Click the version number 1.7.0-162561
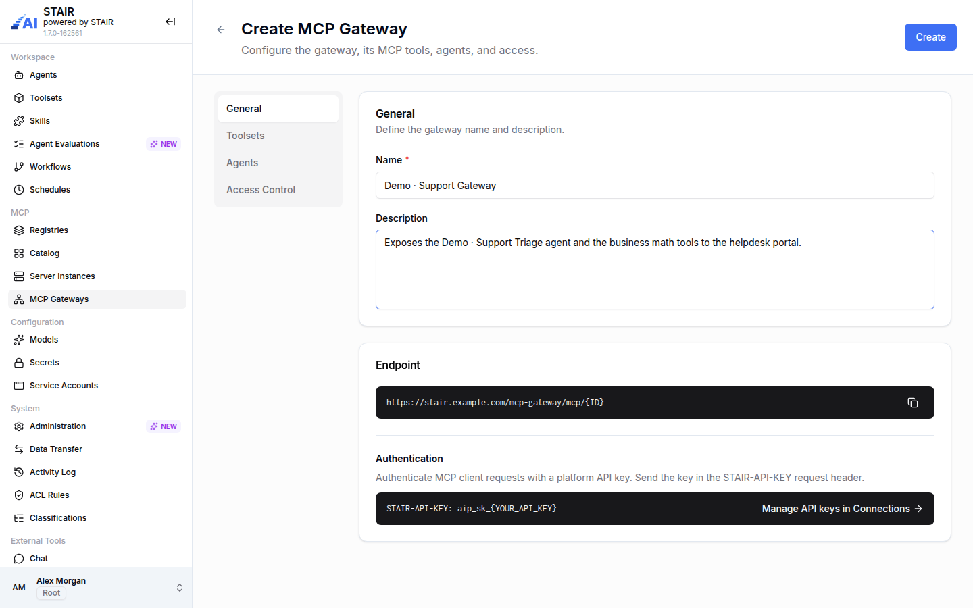973x608 pixels. [63, 33]
